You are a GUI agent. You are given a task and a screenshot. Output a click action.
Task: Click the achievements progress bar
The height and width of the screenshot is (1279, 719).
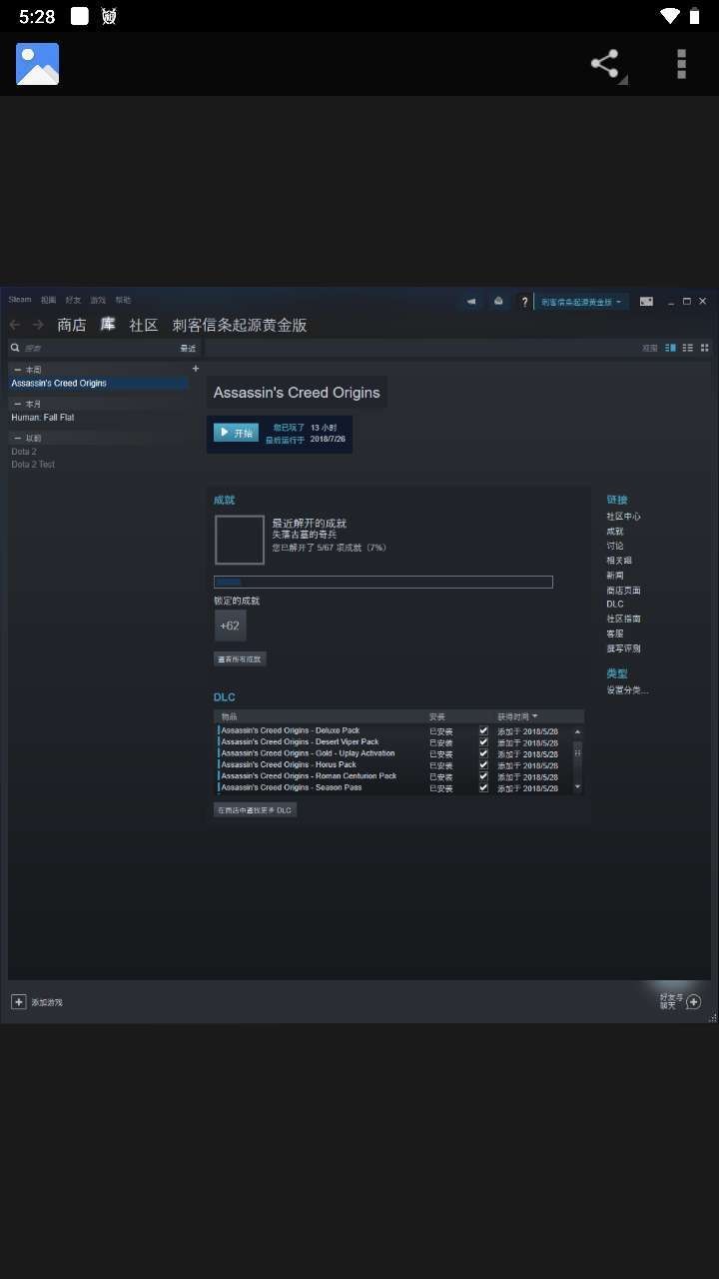[383, 582]
